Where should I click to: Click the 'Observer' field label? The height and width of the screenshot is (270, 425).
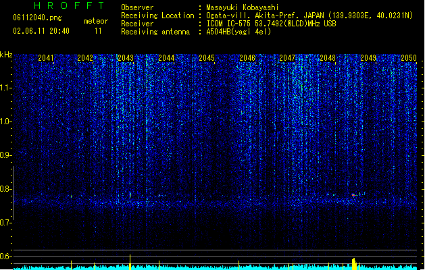(137, 7)
